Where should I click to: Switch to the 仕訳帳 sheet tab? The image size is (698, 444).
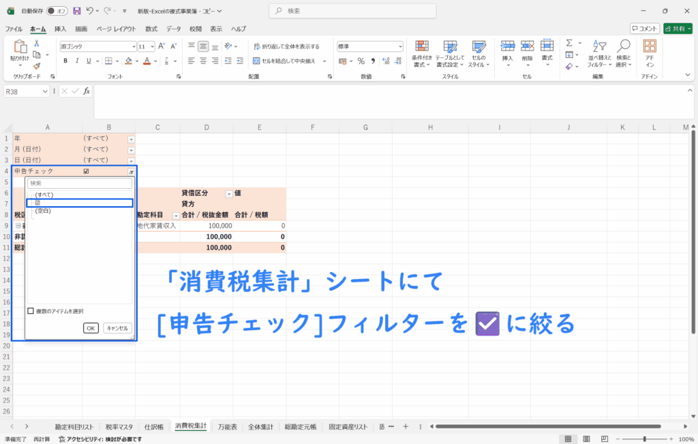point(154,427)
